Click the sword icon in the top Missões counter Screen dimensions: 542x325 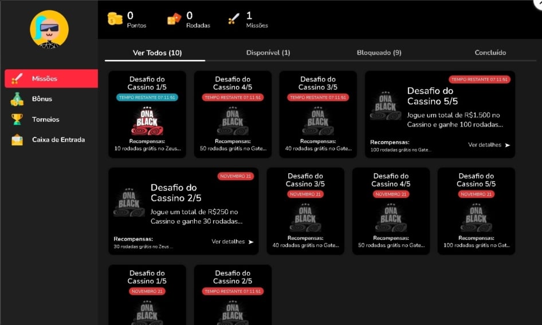234,19
